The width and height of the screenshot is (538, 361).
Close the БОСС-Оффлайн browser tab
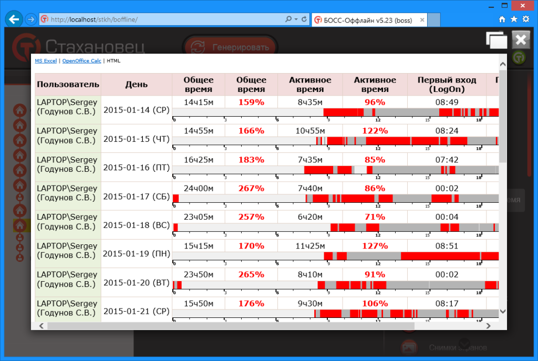[422, 20]
